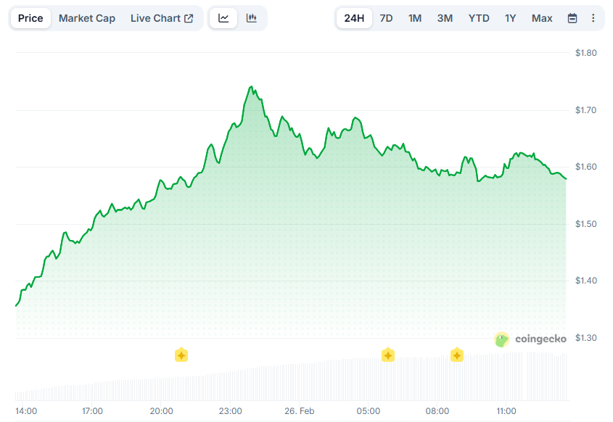Screen dimensions: 613x422
Task: Enable the YTD time range
Action: click(479, 17)
